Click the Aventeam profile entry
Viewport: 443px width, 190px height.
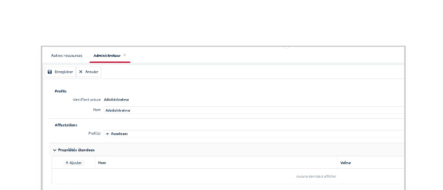[x=119, y=134]
